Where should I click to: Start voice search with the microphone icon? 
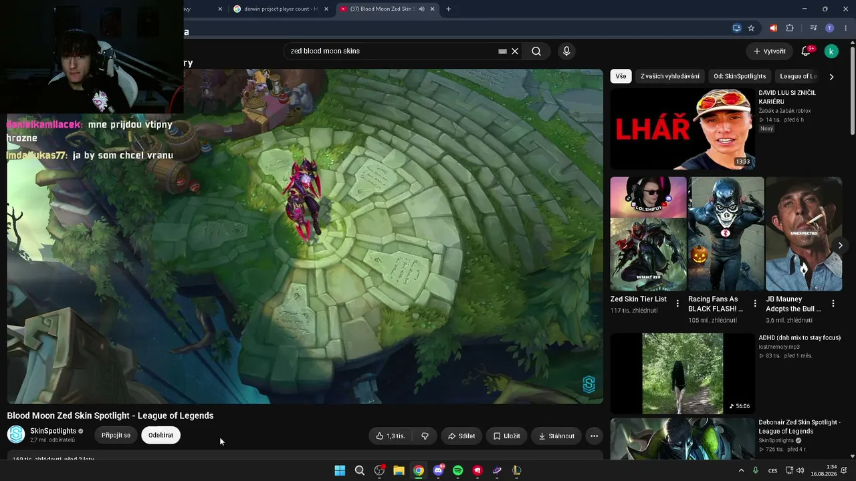pyautogui.click(x=566, y=51)
